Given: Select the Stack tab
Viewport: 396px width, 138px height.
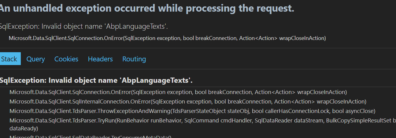Looking at the screenshot, I should tap(9, 59).
